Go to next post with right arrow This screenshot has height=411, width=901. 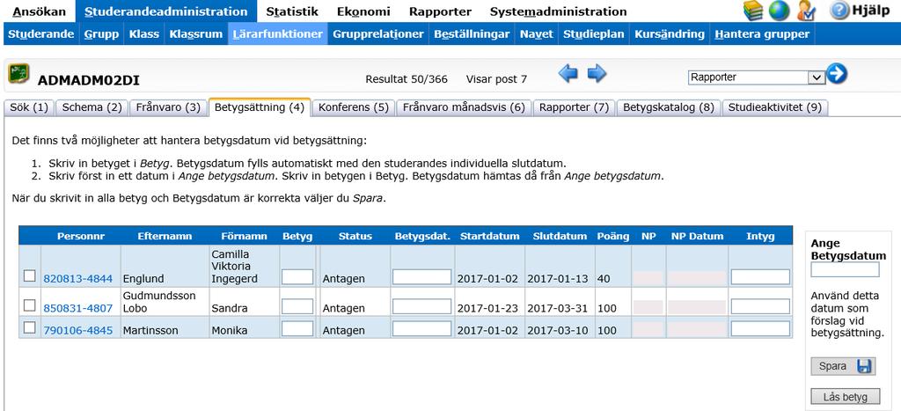pos(597,74)
